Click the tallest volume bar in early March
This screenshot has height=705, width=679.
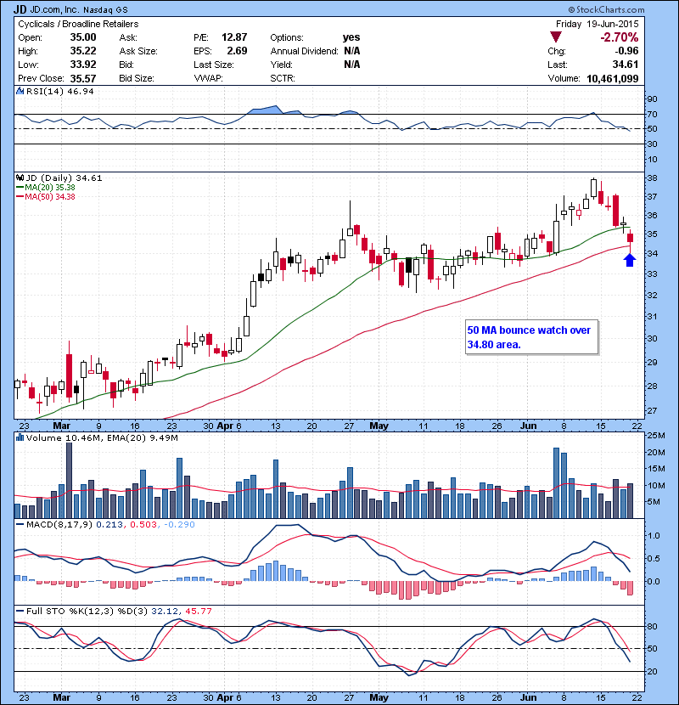coord(70,480)
